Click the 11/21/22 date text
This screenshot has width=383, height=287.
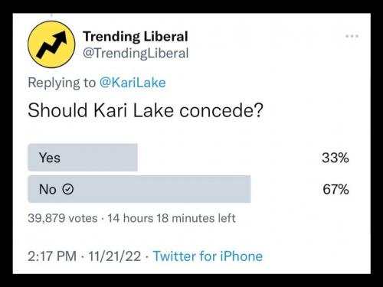click(x=115, y=256)
